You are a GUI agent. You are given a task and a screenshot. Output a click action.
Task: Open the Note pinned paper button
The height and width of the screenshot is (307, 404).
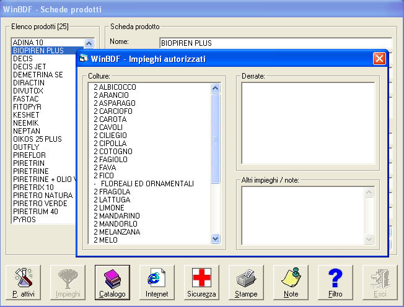coord(291,283)
